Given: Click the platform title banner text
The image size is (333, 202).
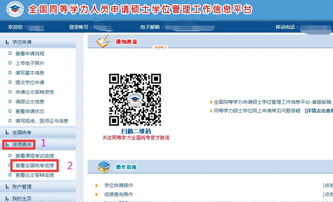Looking at the screenshot, I should tap(140, 9).
